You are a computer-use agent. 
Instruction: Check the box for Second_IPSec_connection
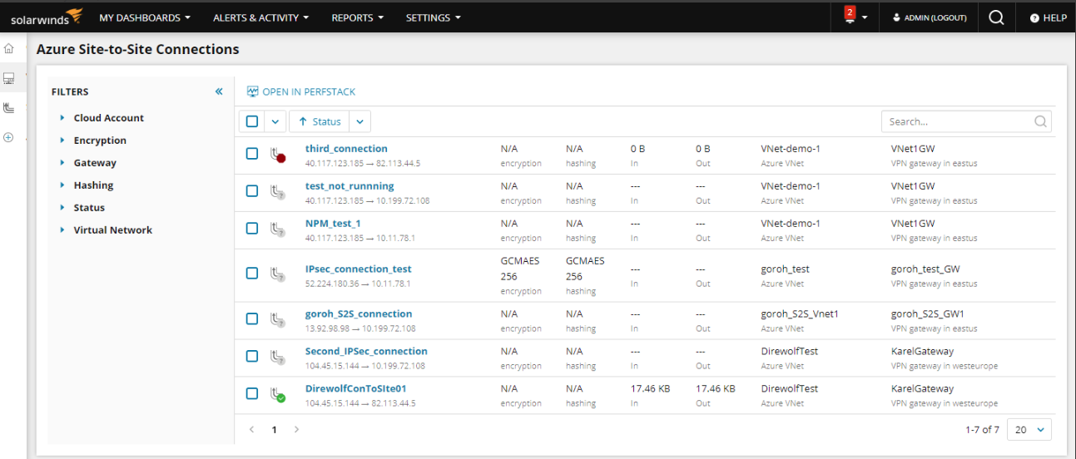pyautogui.click(x=252, y=356)
